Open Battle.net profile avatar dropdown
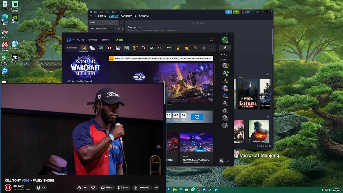 225,40
